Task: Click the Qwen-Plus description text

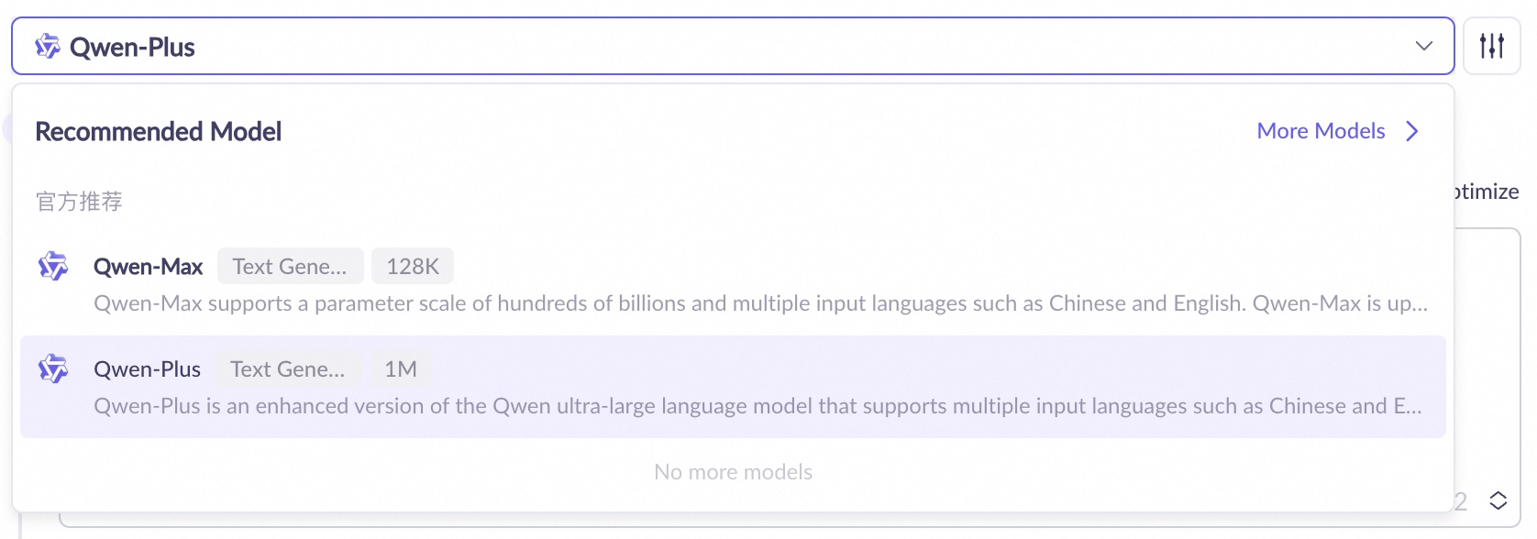Action: tap(757, 406)
